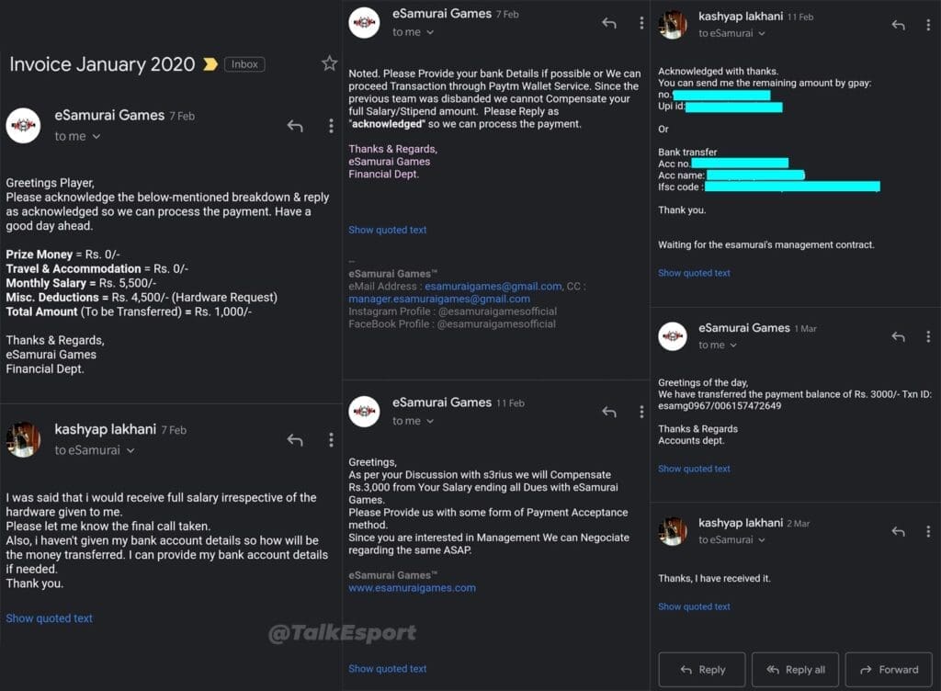Click the Inbox label tag
Image resolution: width=941 pixels, height=691 pixels.
click(x=244, y=64)
